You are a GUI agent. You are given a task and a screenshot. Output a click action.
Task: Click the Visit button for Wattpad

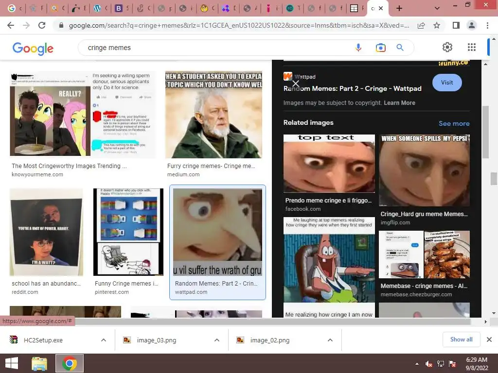click(x=447, y=83)
